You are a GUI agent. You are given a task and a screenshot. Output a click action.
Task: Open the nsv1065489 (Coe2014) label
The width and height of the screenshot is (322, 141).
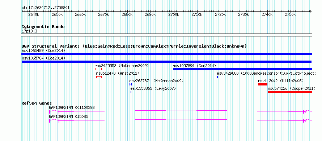[x=43, y=50]
